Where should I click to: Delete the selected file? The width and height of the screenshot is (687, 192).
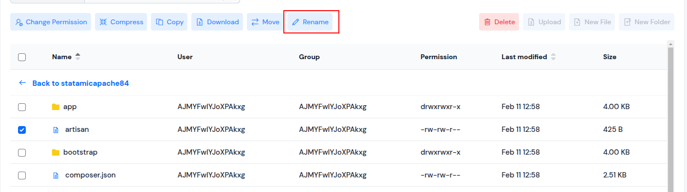pos(499,22)
